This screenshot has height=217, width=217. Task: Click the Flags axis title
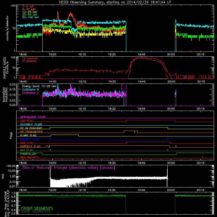(11, 135)
